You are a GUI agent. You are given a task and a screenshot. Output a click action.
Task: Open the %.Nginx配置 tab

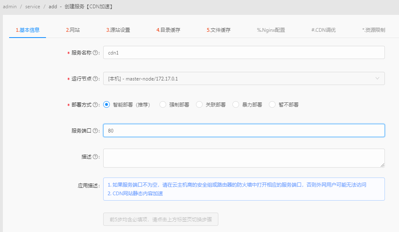[271, 30]
